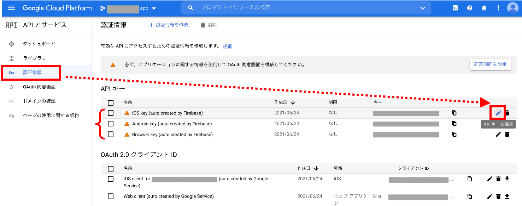
Task: Copy the iOS key value
Action: pyautogui.click(x=454, y=113)
